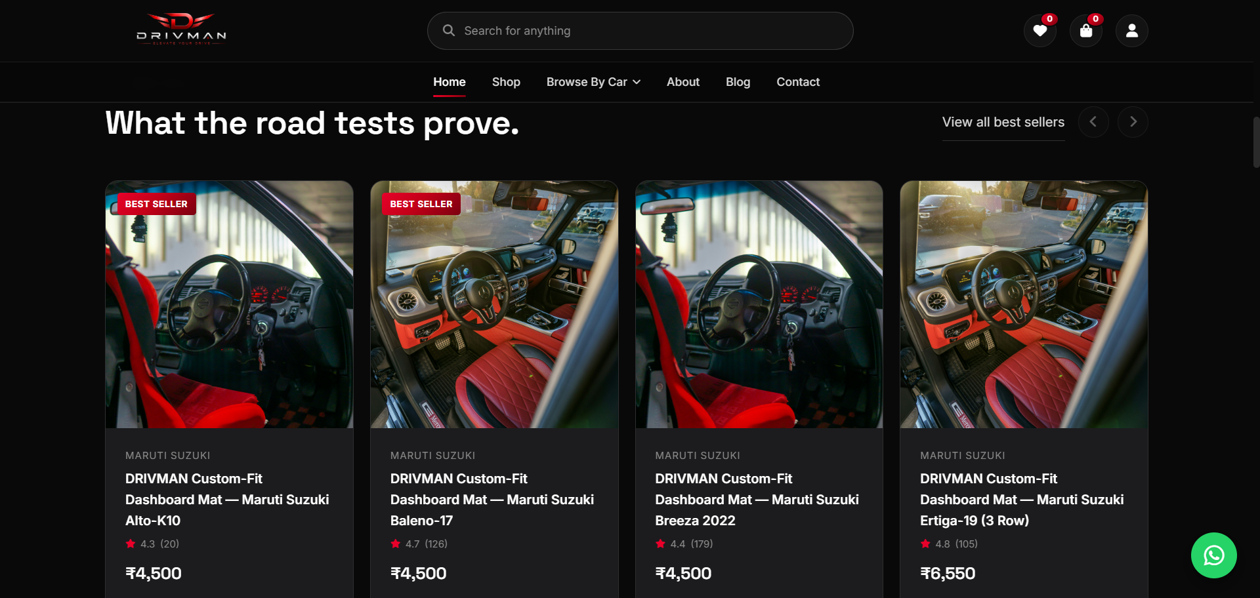Open the user account icon
1260x598 pixels.
tap(1132, 31)
